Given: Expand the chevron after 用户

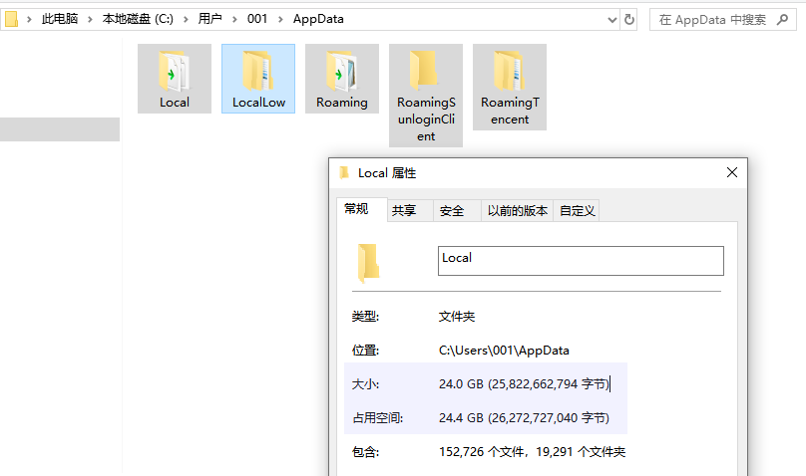Looking at the screenshot, I should [x=234, y=20].
